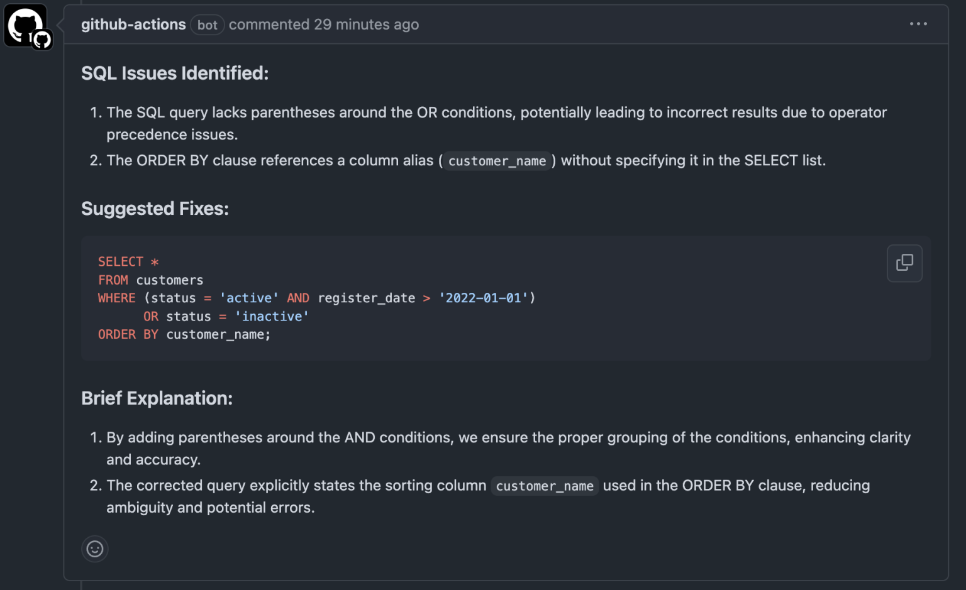Screen dimensions: 966x590
Task: Click the gray bot badge
Action: 208,25
